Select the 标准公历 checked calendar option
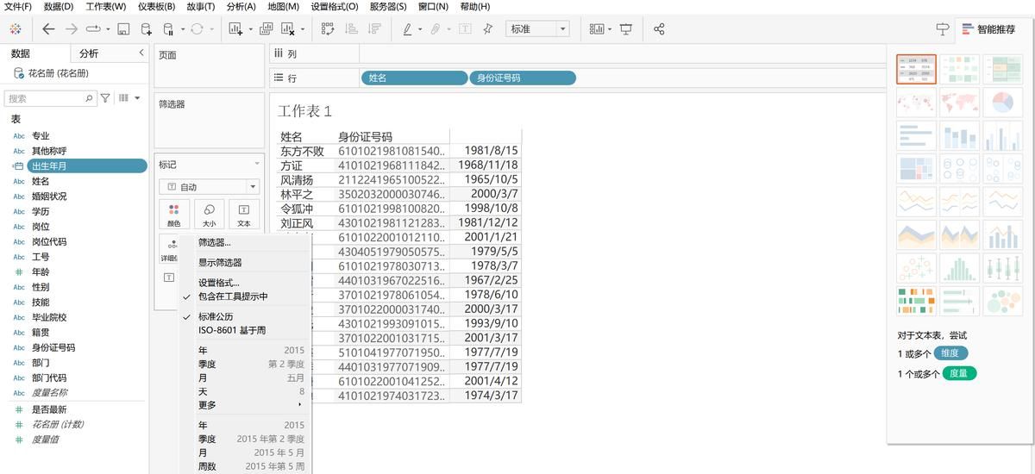1035x474 pixels. (216, 316)
